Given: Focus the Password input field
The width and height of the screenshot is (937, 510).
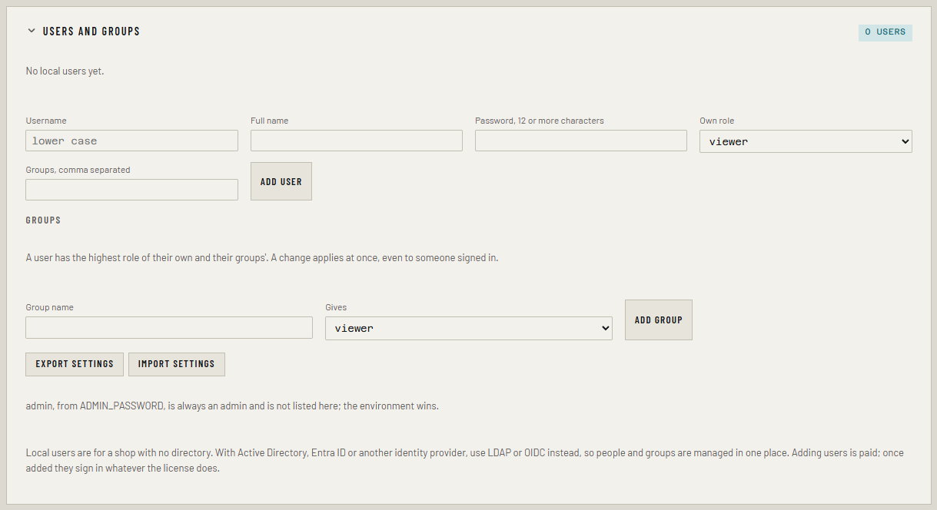Looking at the screenshot, I should coord(581,141).
